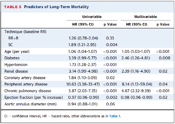
Task: Click the Renal disease multivariable HR 2.39 cell
Action: (136, 71)
